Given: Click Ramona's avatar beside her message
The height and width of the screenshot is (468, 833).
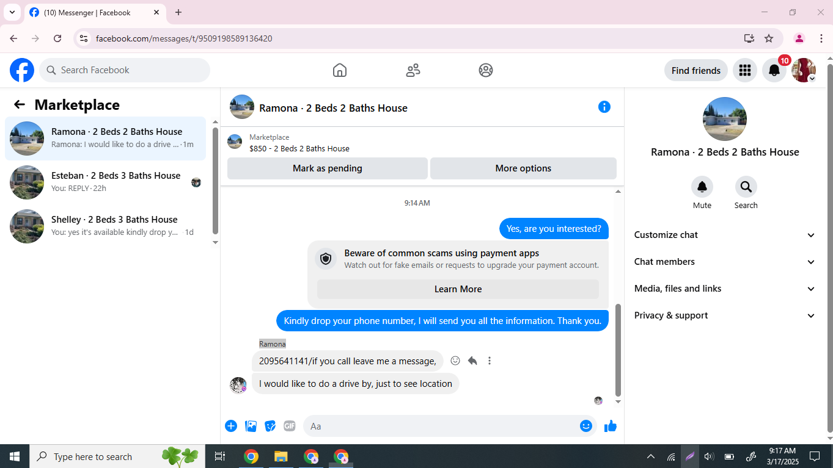Looking at the screenshot, I should pyautogui.click(x=238, y=385).
